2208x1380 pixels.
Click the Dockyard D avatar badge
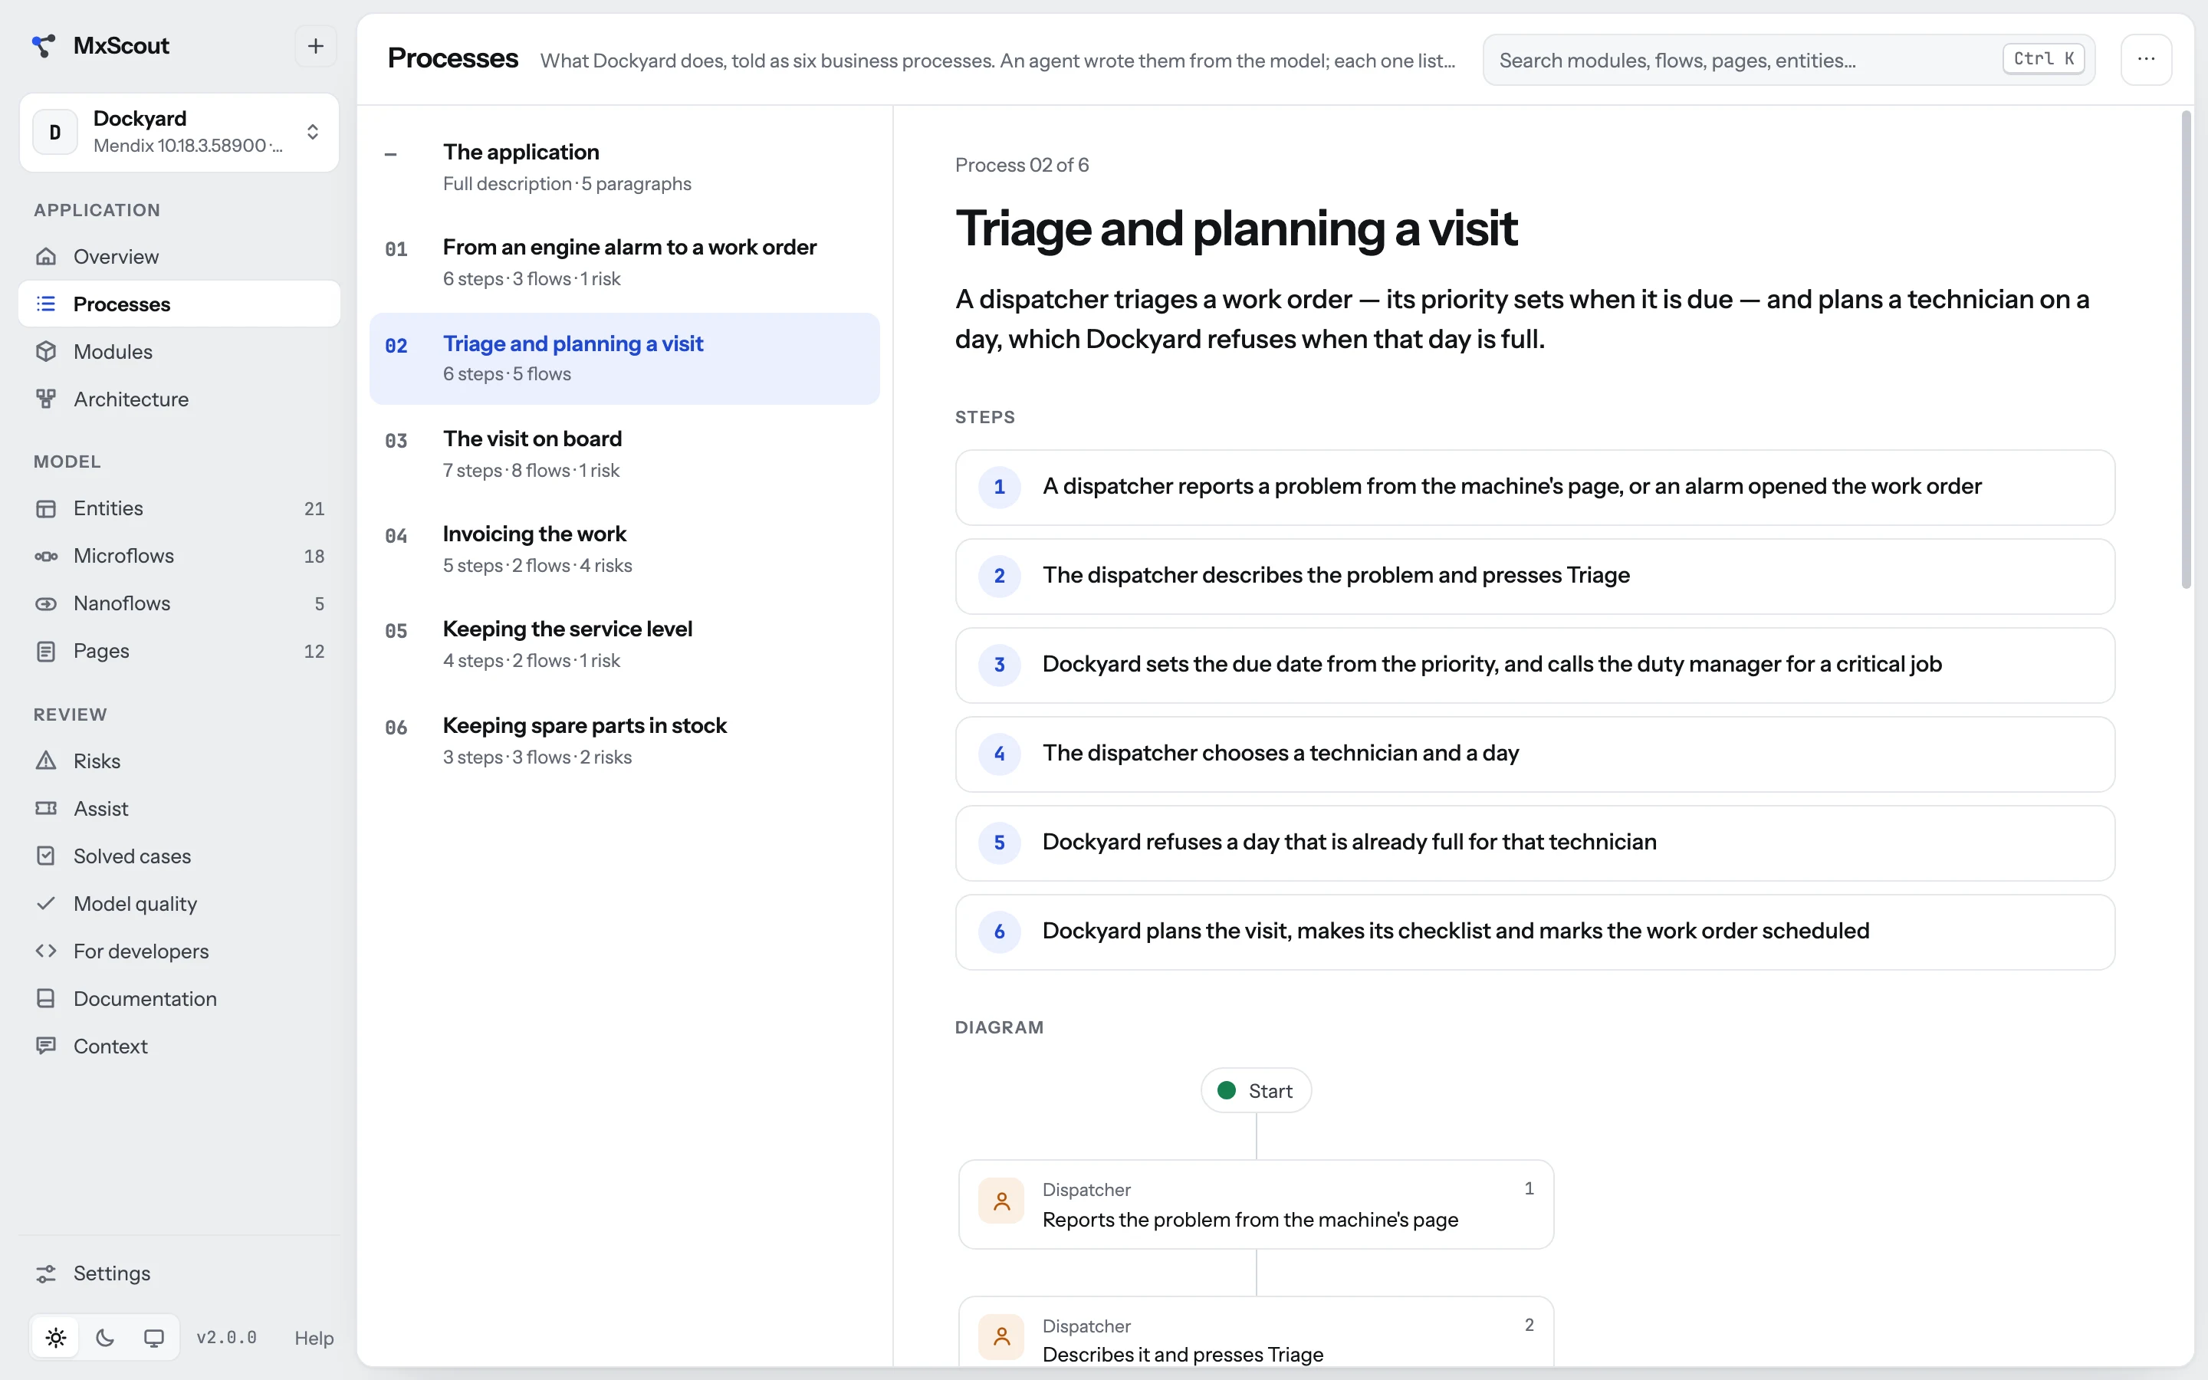tap(56, 133)
